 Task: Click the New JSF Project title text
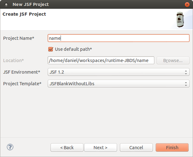(30, 5)
